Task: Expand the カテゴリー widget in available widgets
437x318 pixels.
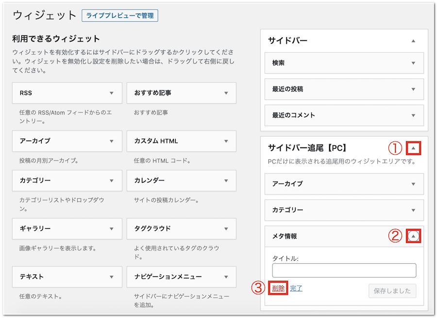Action: click(x=111, y=180)
